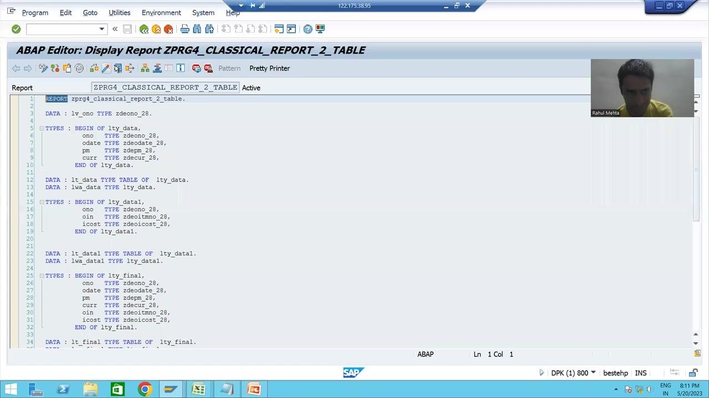The image size is (709, 398).
Task: Click the lock icon in status bar
Action: coord(693,373)
